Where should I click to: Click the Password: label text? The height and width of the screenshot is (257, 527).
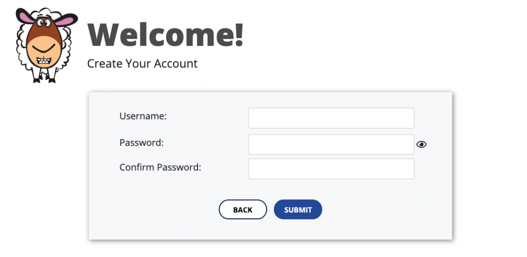[142, 143]
